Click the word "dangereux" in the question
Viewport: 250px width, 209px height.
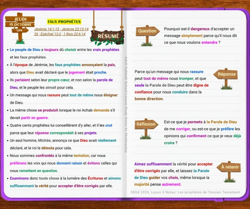pyautogui.click(x=200, y=29)
